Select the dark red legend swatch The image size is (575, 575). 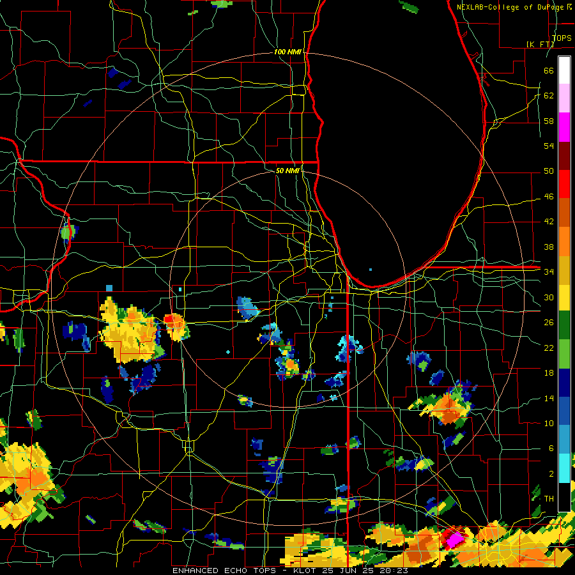click(x=564, y=156)
